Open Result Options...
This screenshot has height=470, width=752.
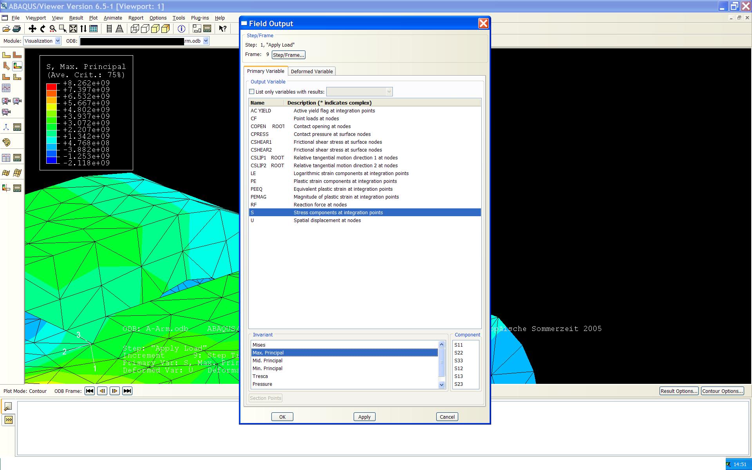[679, 391]
